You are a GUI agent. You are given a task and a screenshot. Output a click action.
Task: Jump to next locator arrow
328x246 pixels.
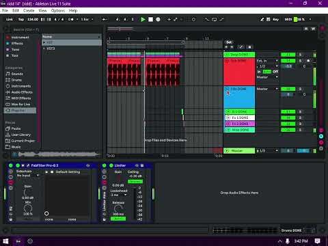tap(232, 47)
